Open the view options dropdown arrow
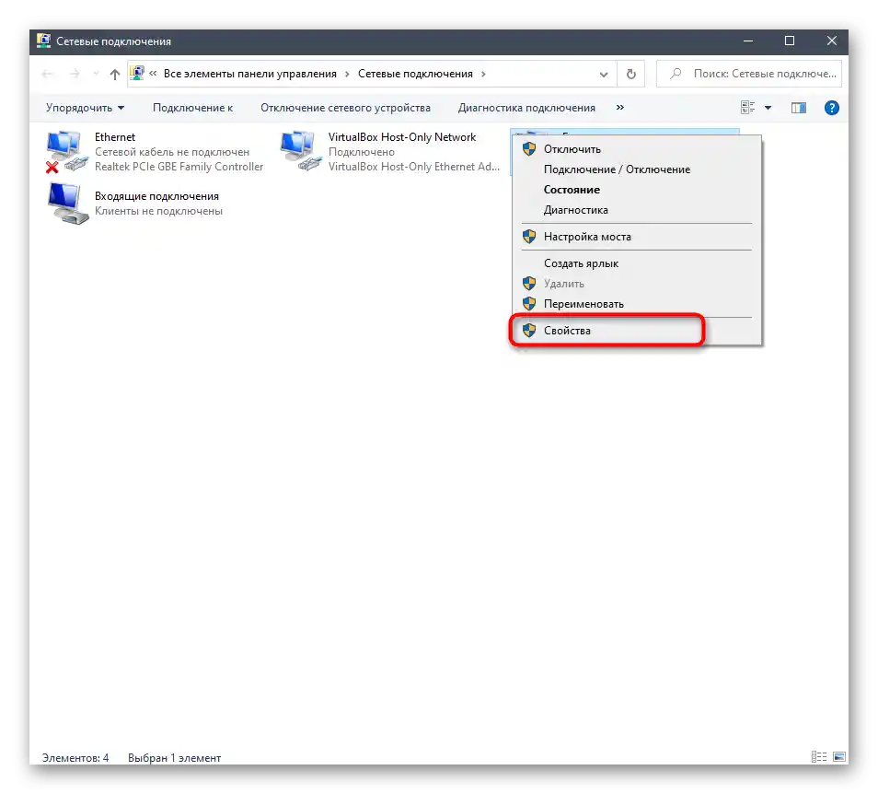The height and width of the screenshot is (794, 878). click(768, 108)
